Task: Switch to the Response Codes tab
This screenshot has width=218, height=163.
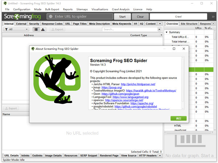Action: point(52,24)
